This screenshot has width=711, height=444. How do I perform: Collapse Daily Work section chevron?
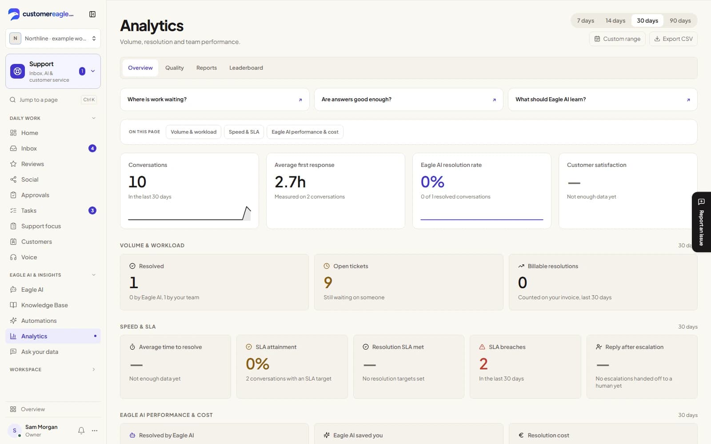tap(94, 118)
